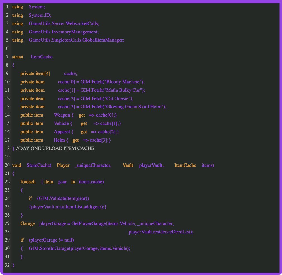Click '_uniqueCharacter,' parameter on line 20
Viewport: 282px width, 275px height.
93,165
